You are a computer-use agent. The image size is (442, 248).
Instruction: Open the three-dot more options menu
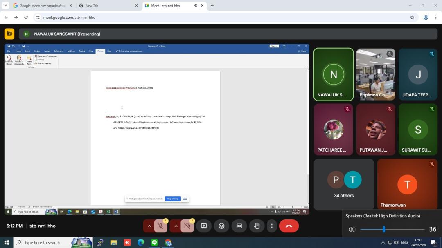272,226
